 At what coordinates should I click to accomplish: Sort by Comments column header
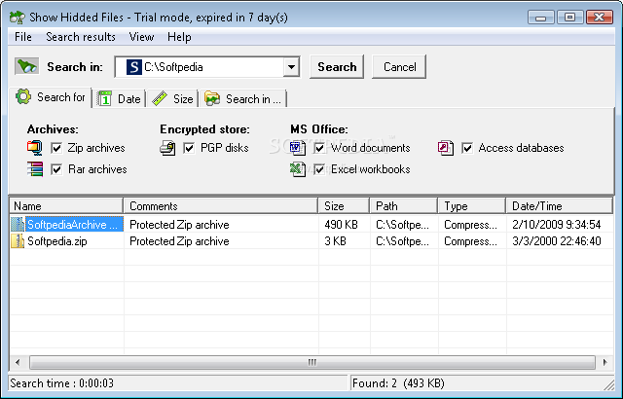click(221, 206)
